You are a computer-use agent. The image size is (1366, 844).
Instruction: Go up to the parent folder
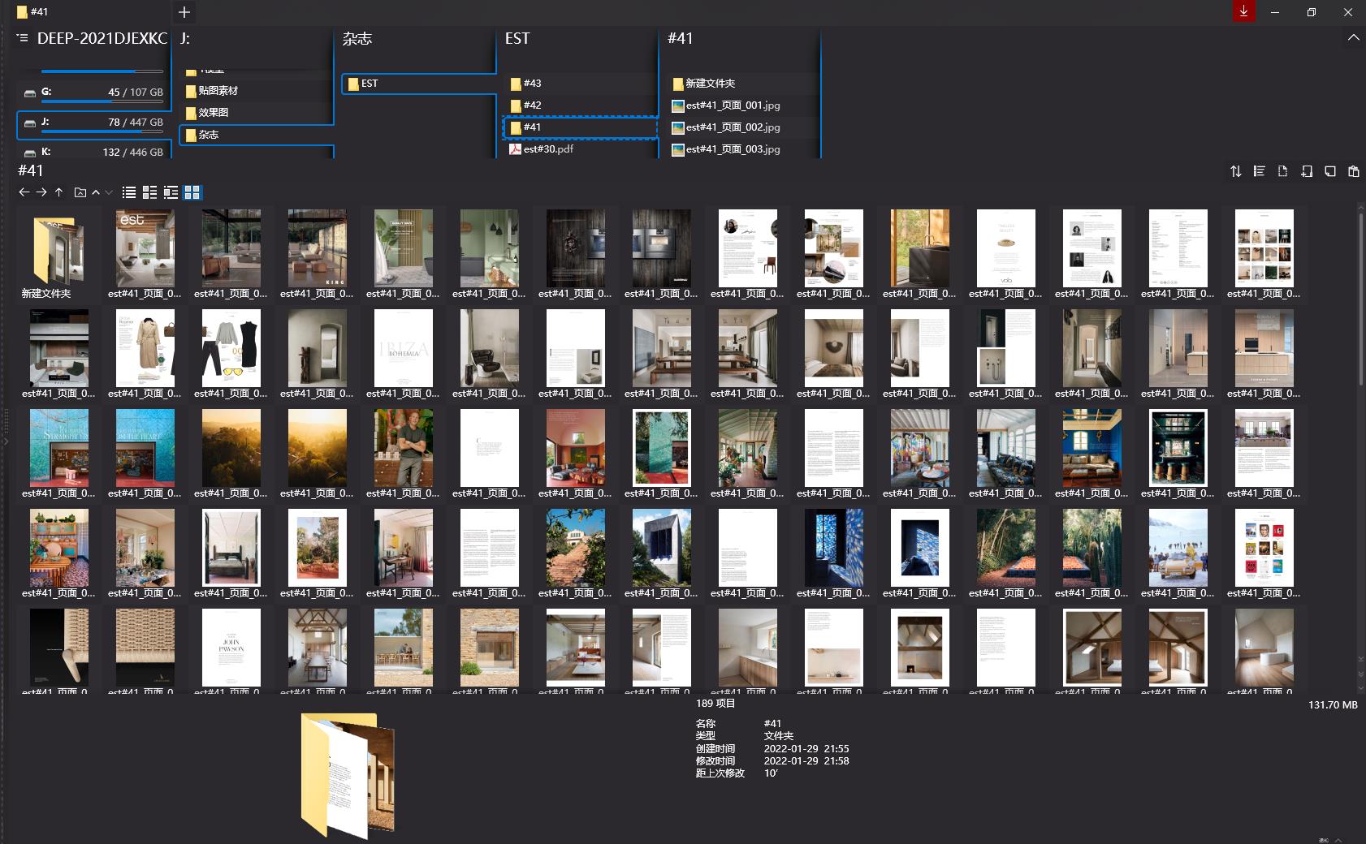tap(58, 192)
